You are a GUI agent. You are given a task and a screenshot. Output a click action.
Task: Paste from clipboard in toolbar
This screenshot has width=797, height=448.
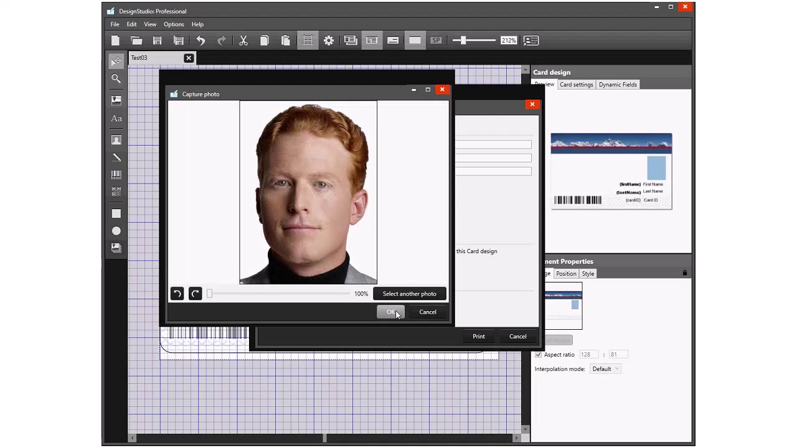point(286,40)
